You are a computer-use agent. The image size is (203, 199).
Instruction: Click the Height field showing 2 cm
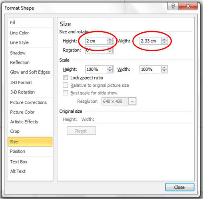96,41
